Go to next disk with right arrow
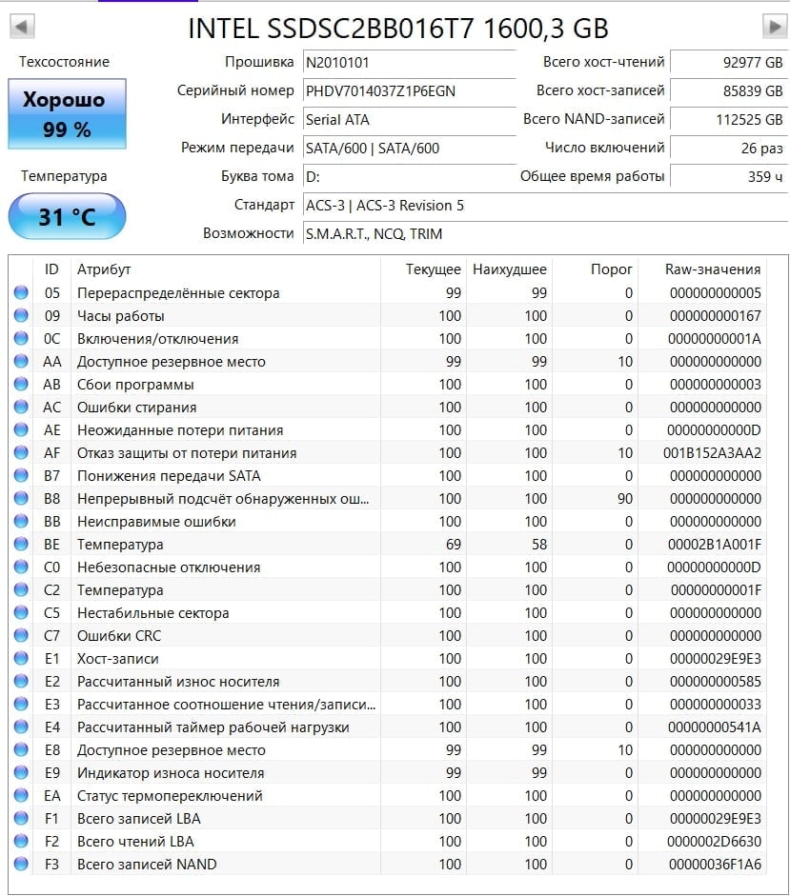Screen dimensions: 790x896 [x=775, y=27]
